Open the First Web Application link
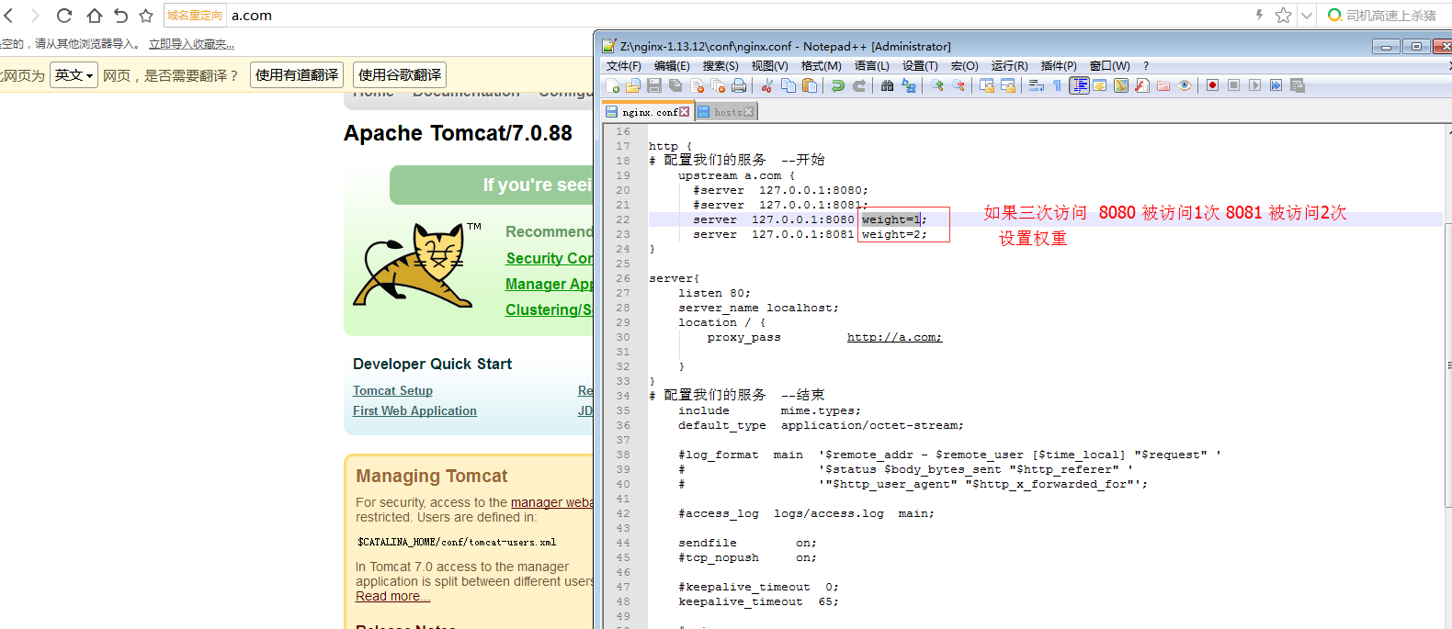The height and width of the screenshot is (629, 1452). (414, 411)
